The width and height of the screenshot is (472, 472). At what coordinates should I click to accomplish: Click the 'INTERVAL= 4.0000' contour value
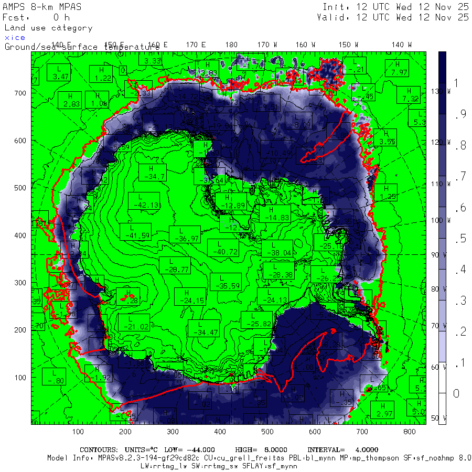[342, 450]
